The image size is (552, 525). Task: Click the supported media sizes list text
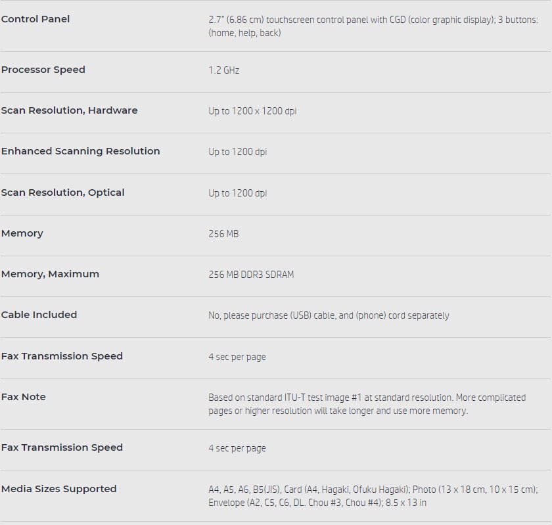373,496
